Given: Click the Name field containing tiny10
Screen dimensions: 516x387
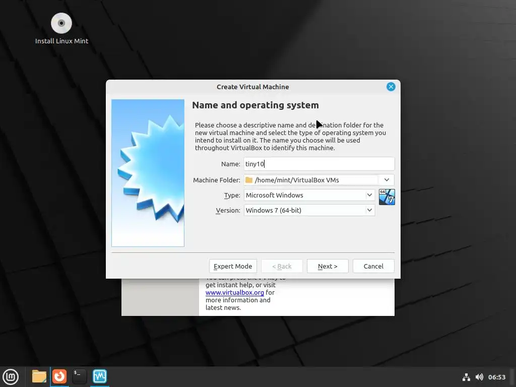Looking at the screenshot, I should click(319, 164).
